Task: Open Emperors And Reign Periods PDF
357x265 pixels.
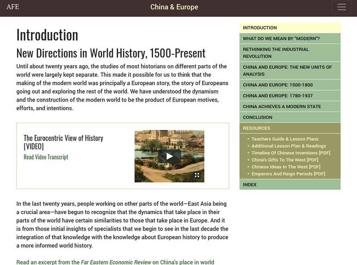Action: (288, 174)
